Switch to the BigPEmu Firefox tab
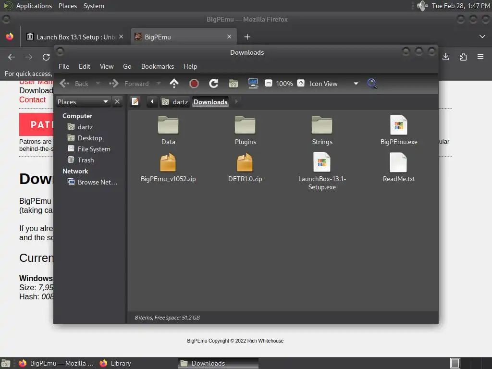The width and height of the screenshot is (492, 369). pyautogui.click(x=184, y=37)
